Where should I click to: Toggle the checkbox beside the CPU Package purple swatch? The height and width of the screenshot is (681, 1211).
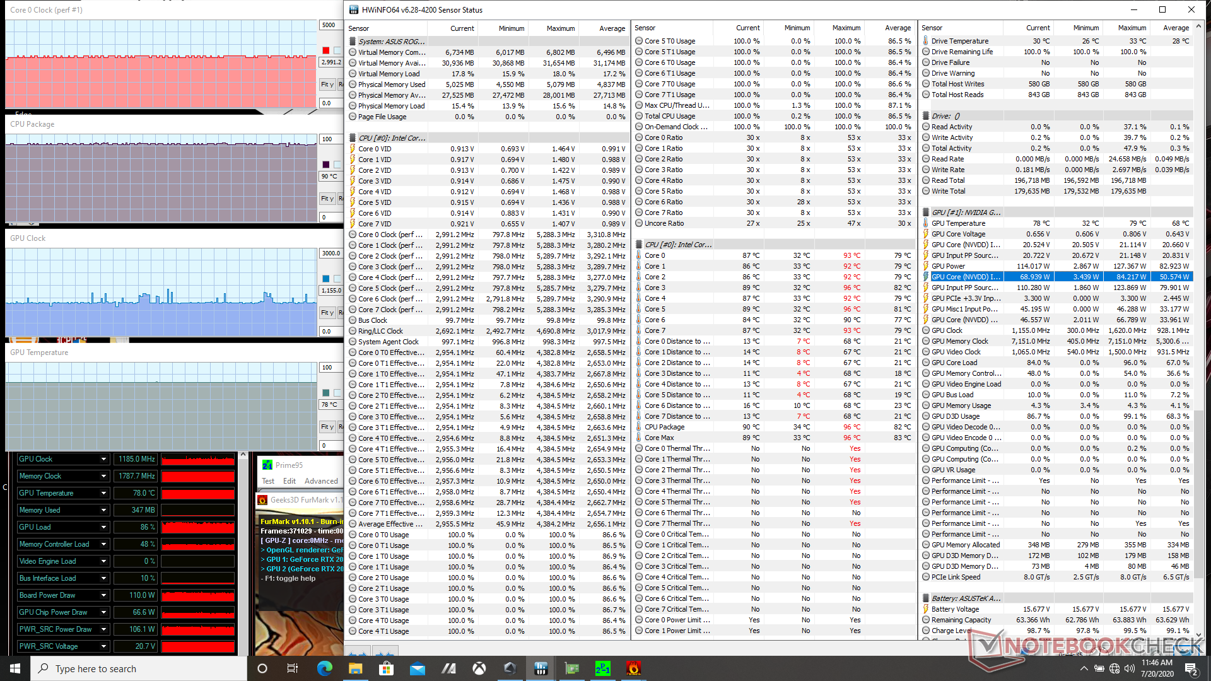[x=337, y=165]
